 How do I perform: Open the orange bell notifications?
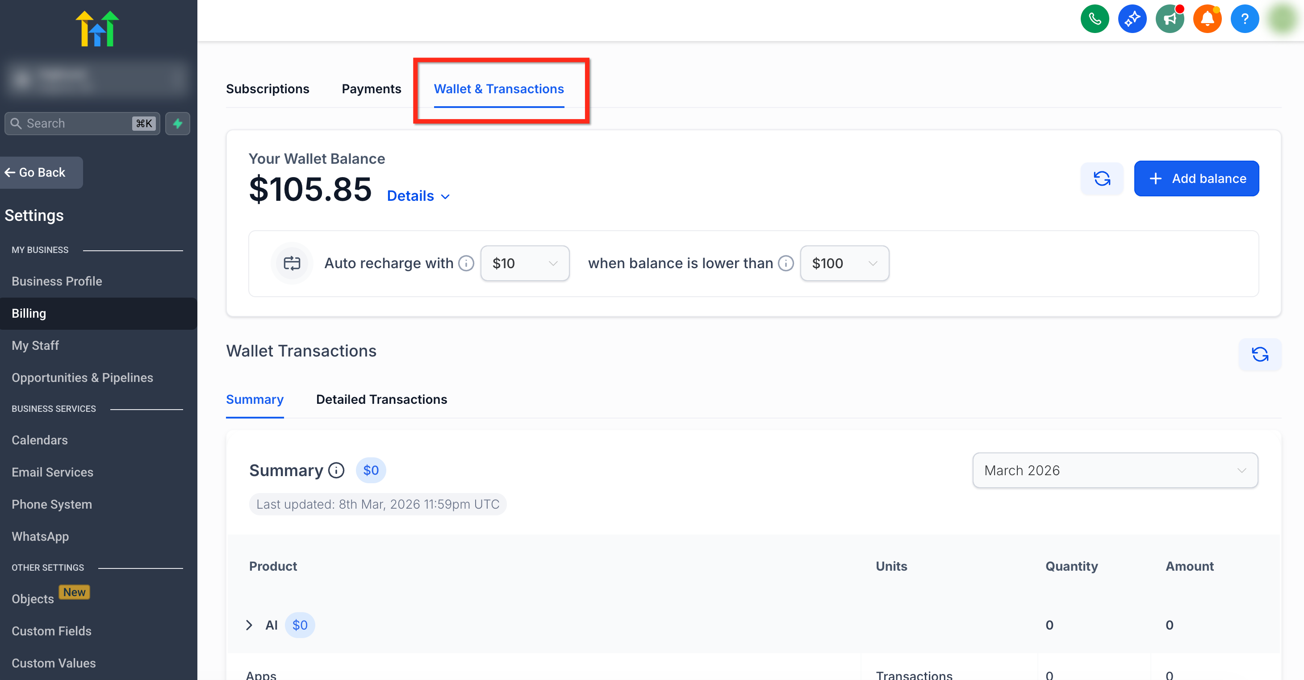[1207, 19]
